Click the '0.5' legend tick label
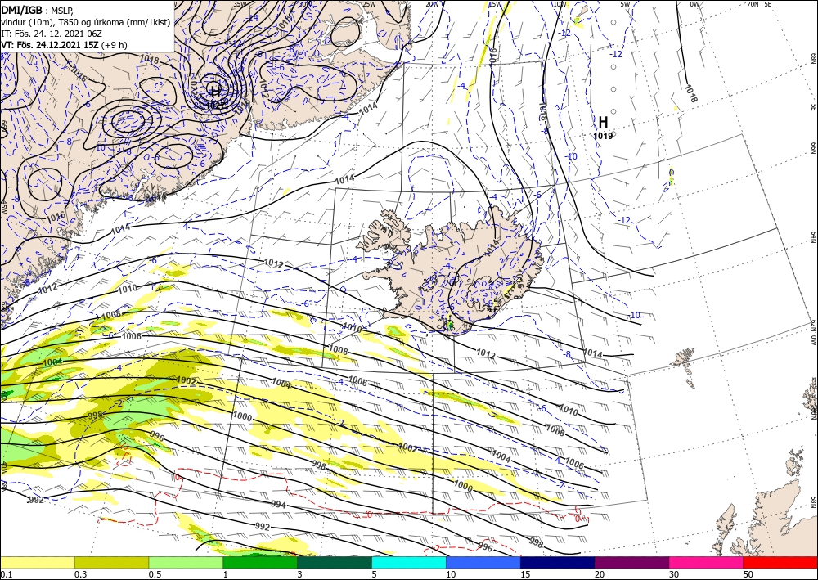 coord(155,574)
